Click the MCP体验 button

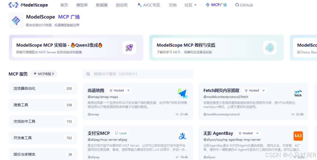[44, 74]
